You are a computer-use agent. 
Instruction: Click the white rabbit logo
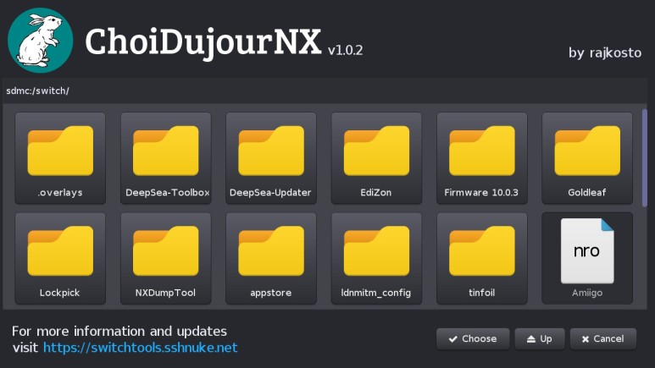pos(40,40)
